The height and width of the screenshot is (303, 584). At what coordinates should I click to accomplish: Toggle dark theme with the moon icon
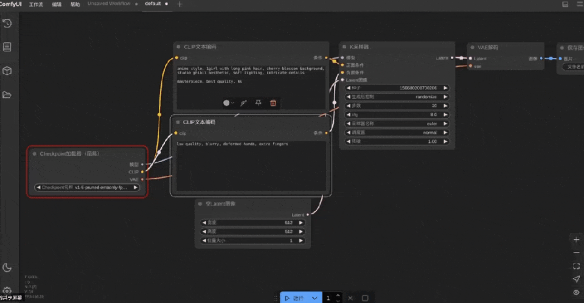pos(7,267)
